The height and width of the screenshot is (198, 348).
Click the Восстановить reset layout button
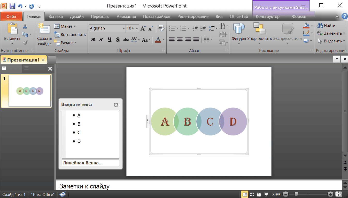tap(70, 35)
